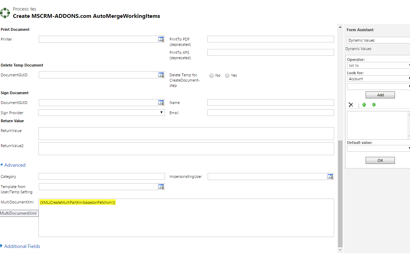Image resolution: width=410 pixels, height=256 pixels.
Task: Click the Template from User/Temp Setting field
Action: [x=99, y=187]
